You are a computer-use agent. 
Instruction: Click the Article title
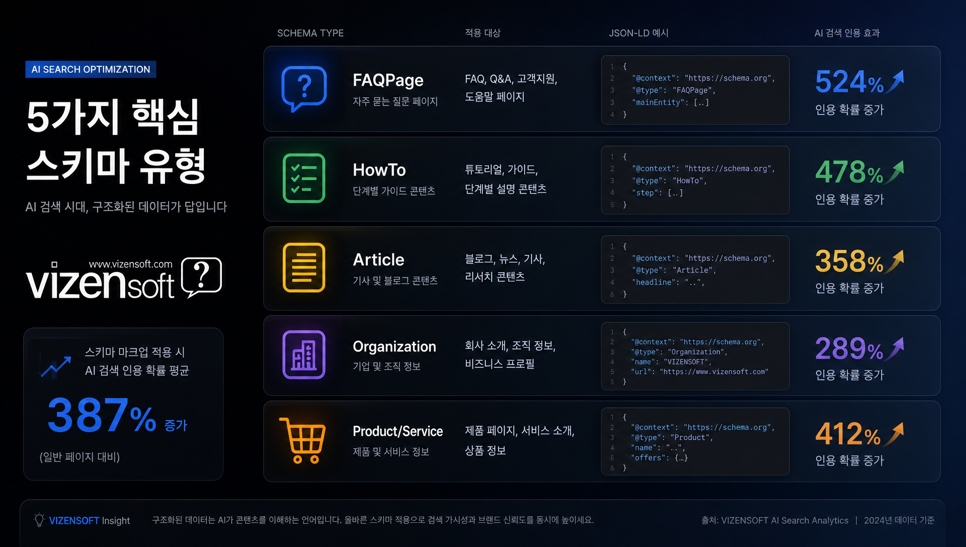point(378,259)
